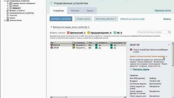Viewport: 174px width, 98px height.
Task: Collapse the Управляемые устройства tree node
Action: point(5,1)
